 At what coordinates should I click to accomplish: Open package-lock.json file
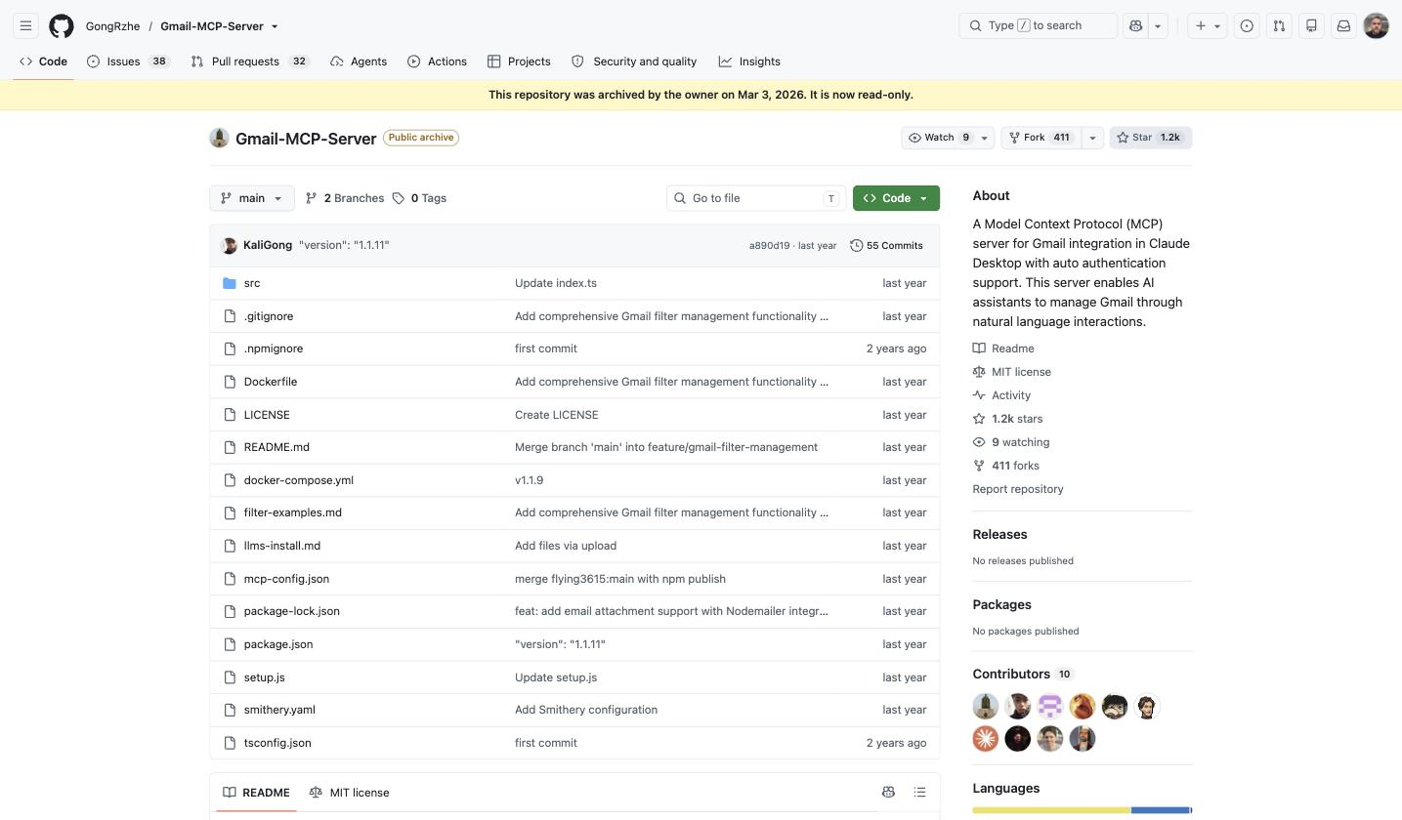point(292,611)
